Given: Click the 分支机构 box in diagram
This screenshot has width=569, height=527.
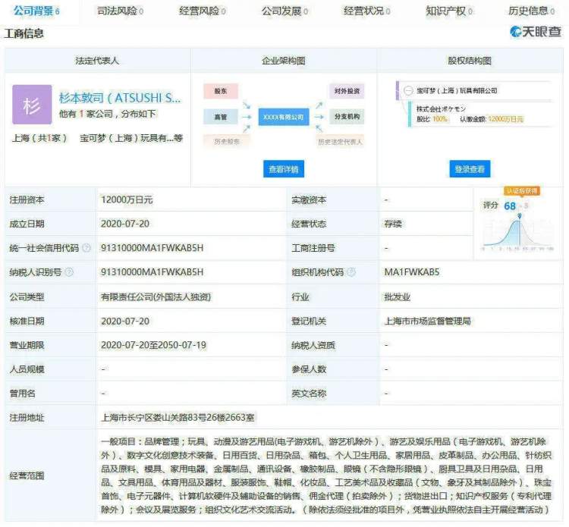Looking at the screenshot, I should [x=347, y=117].
